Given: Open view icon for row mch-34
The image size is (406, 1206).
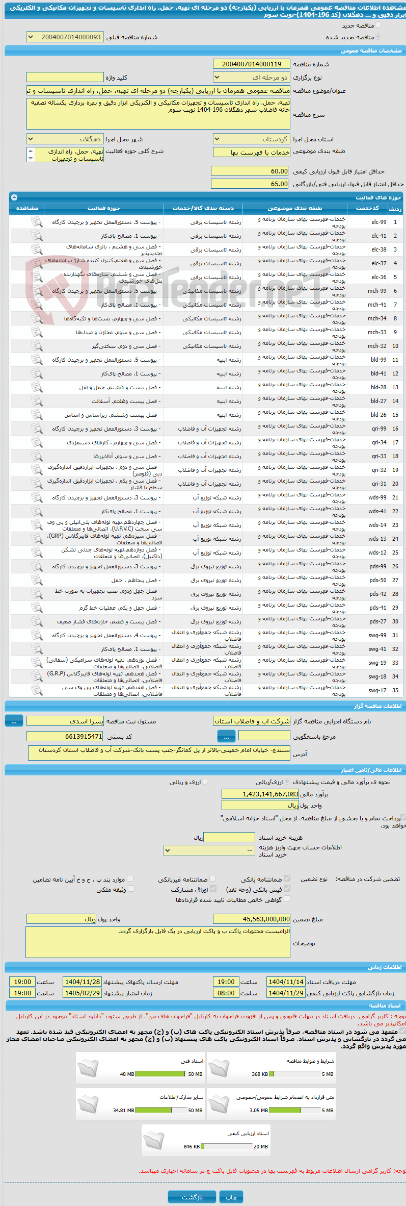Looking at the screenshot, I should tap(37, 318).
